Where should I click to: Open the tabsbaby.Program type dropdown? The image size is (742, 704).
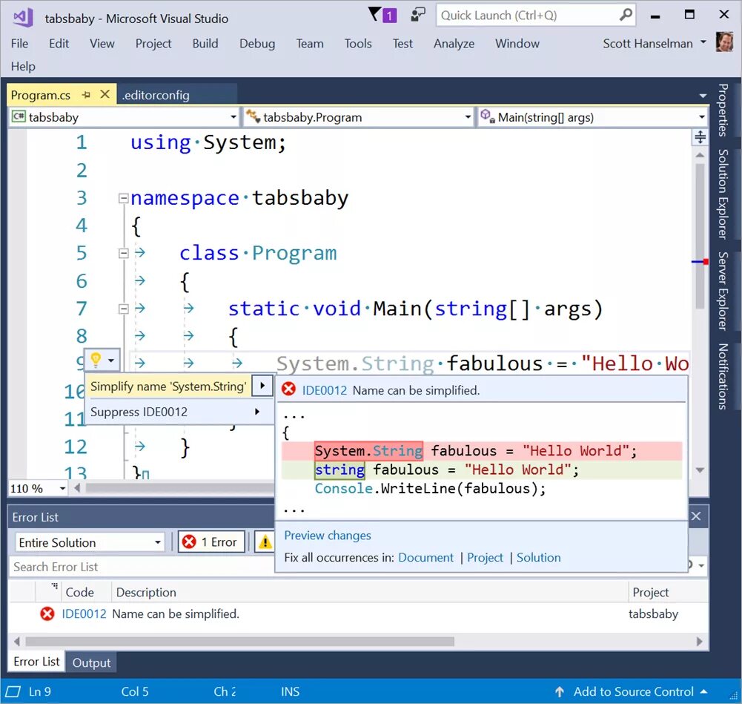point(468,117)
